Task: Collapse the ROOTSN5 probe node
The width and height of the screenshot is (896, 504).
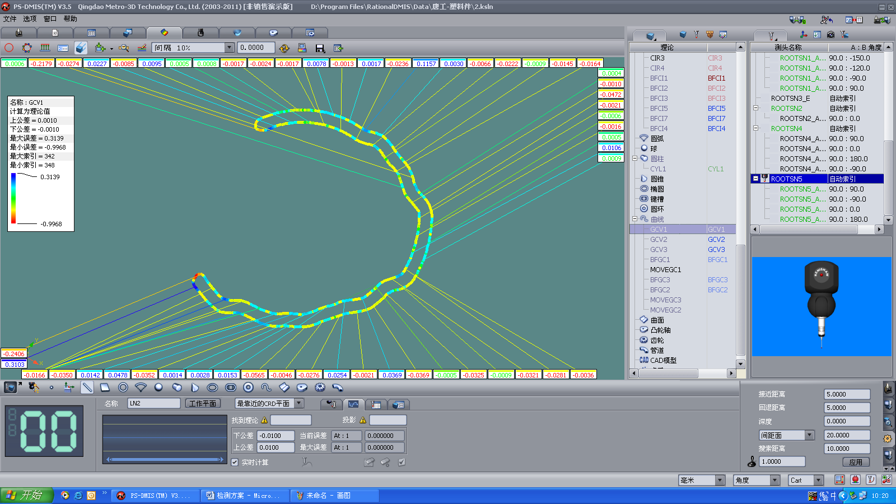Action: tap(755, 179)
